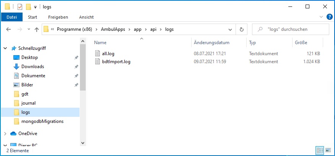The width and height of the screenshot is (335, 156).
Task: Click the "logs" durchsuchen search field
Action: point(291,29)
